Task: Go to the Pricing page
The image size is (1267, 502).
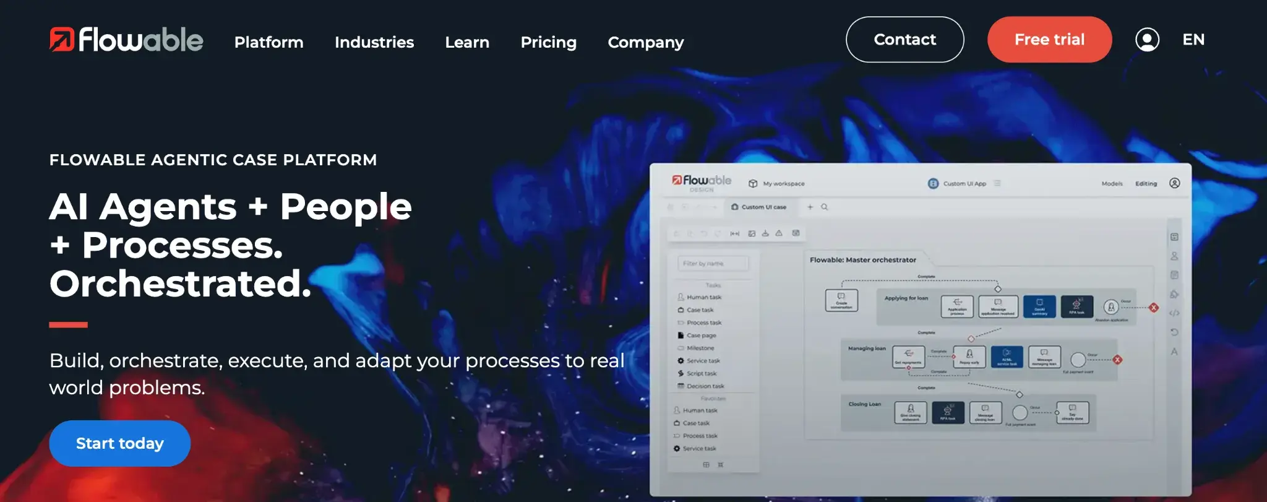Action: pos(548,42)
